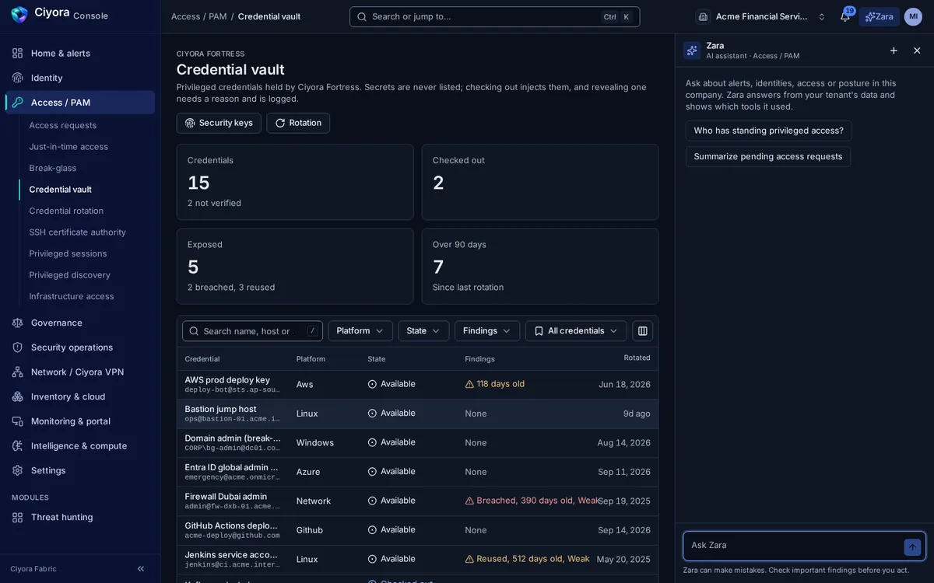
Task: Open the Platform filter dropdown
Action: [x=360, y=331]
